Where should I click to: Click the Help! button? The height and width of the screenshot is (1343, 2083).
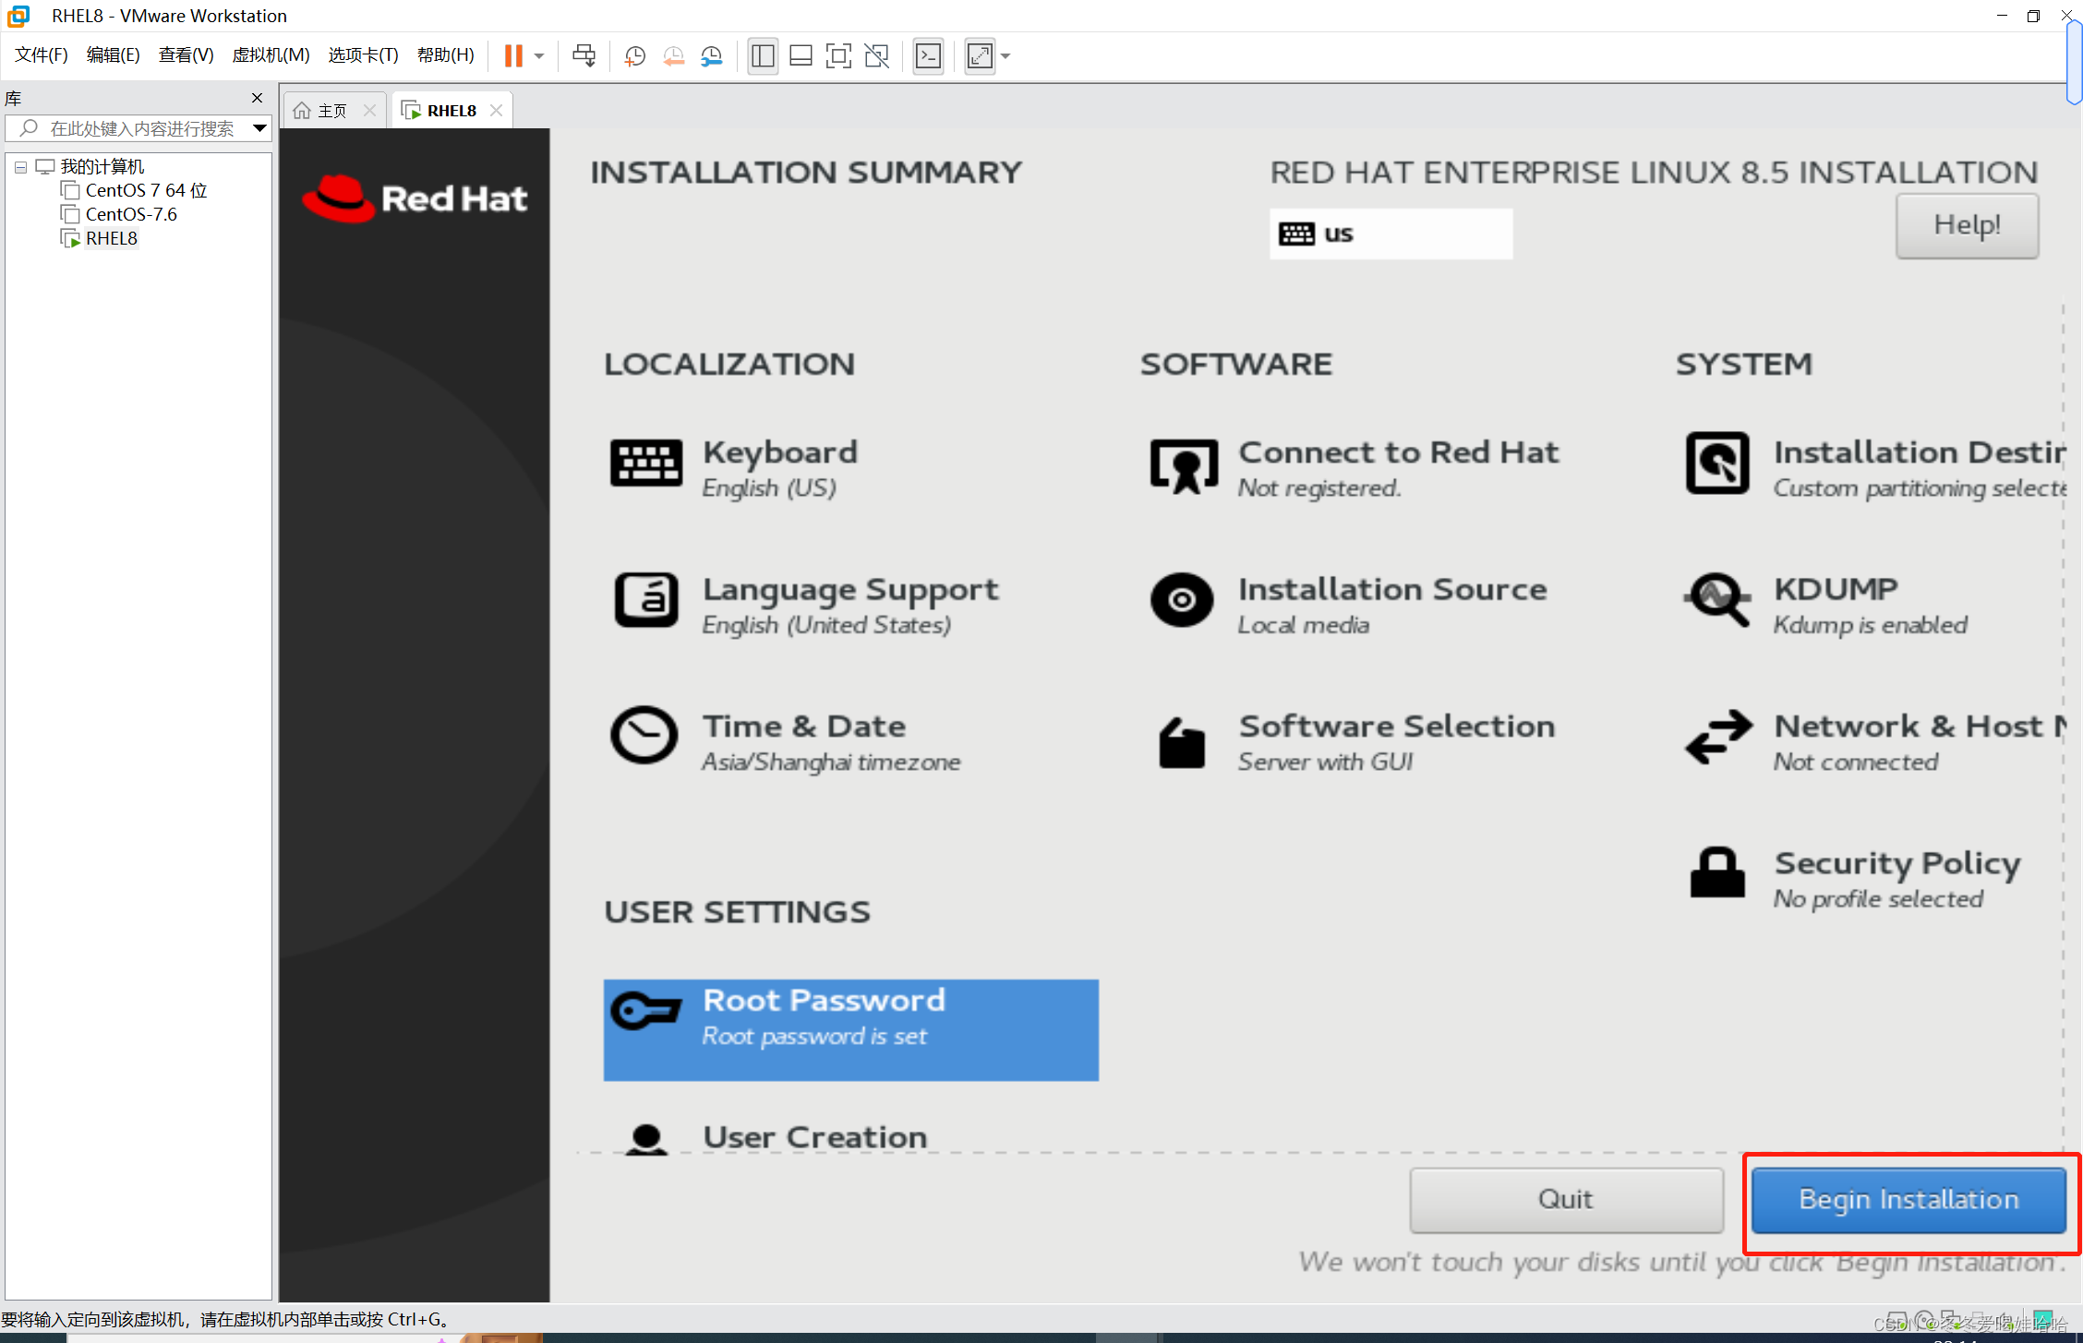point(1967,225)
